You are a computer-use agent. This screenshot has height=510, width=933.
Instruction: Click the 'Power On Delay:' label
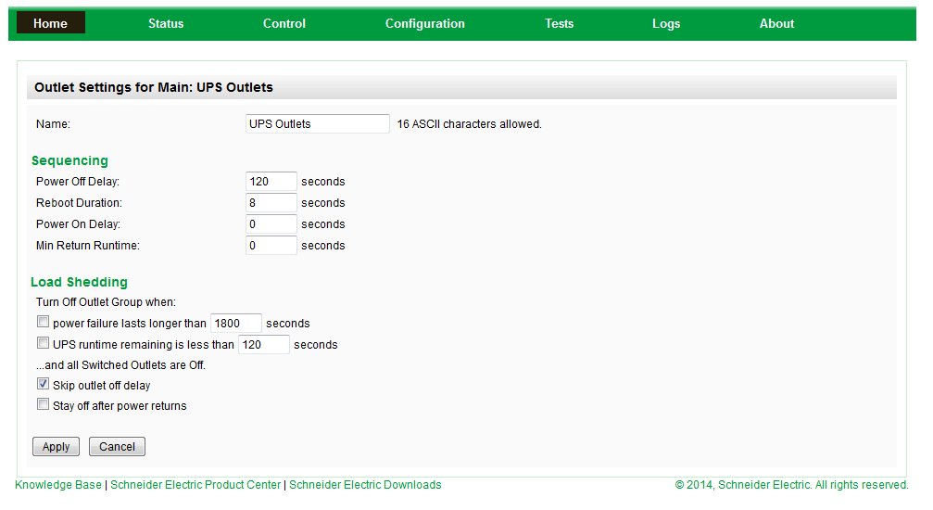click(78, 224)
